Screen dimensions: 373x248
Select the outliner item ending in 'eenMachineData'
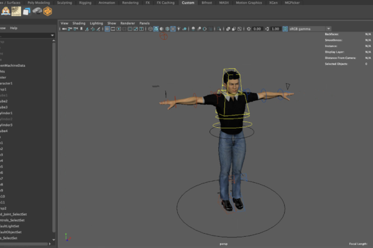click(12, 66)
